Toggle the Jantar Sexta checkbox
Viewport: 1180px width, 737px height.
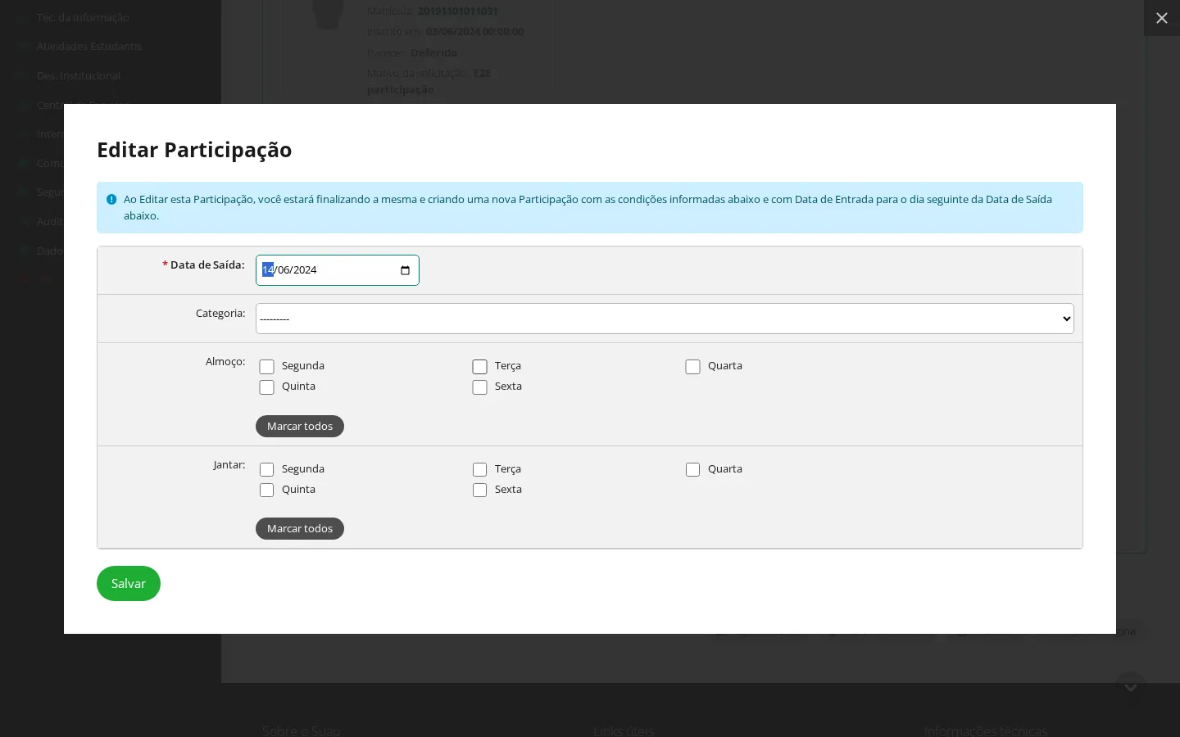click(479, 490)
